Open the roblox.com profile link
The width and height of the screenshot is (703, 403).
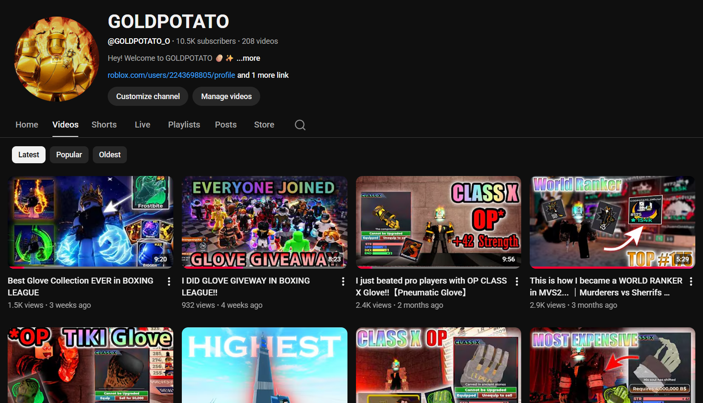[171, 75]
